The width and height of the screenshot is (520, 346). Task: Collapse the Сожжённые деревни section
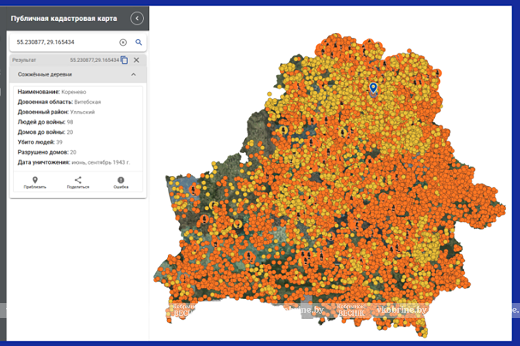(x=133, y=74)
